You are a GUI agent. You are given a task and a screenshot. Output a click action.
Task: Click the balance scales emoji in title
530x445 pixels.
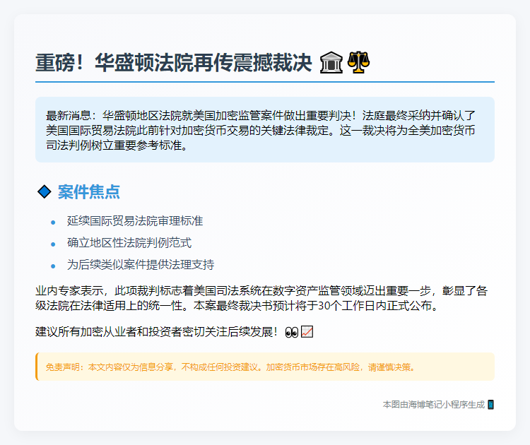(x=358, y=62)
